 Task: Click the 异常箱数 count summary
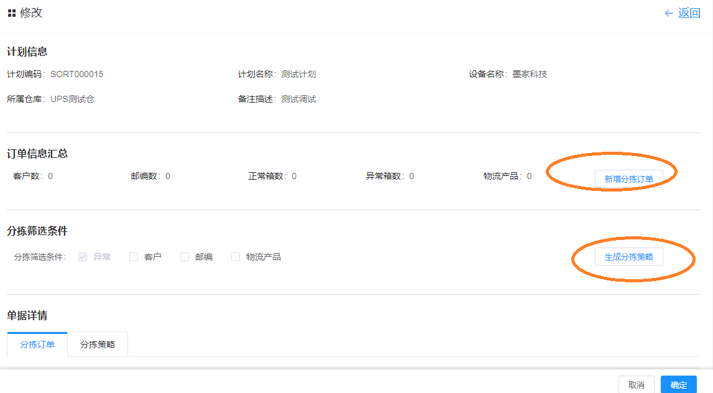click(390, 176)
